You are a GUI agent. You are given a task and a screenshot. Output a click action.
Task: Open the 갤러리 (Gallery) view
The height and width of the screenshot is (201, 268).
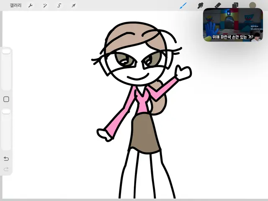click(x=15, y=5)
